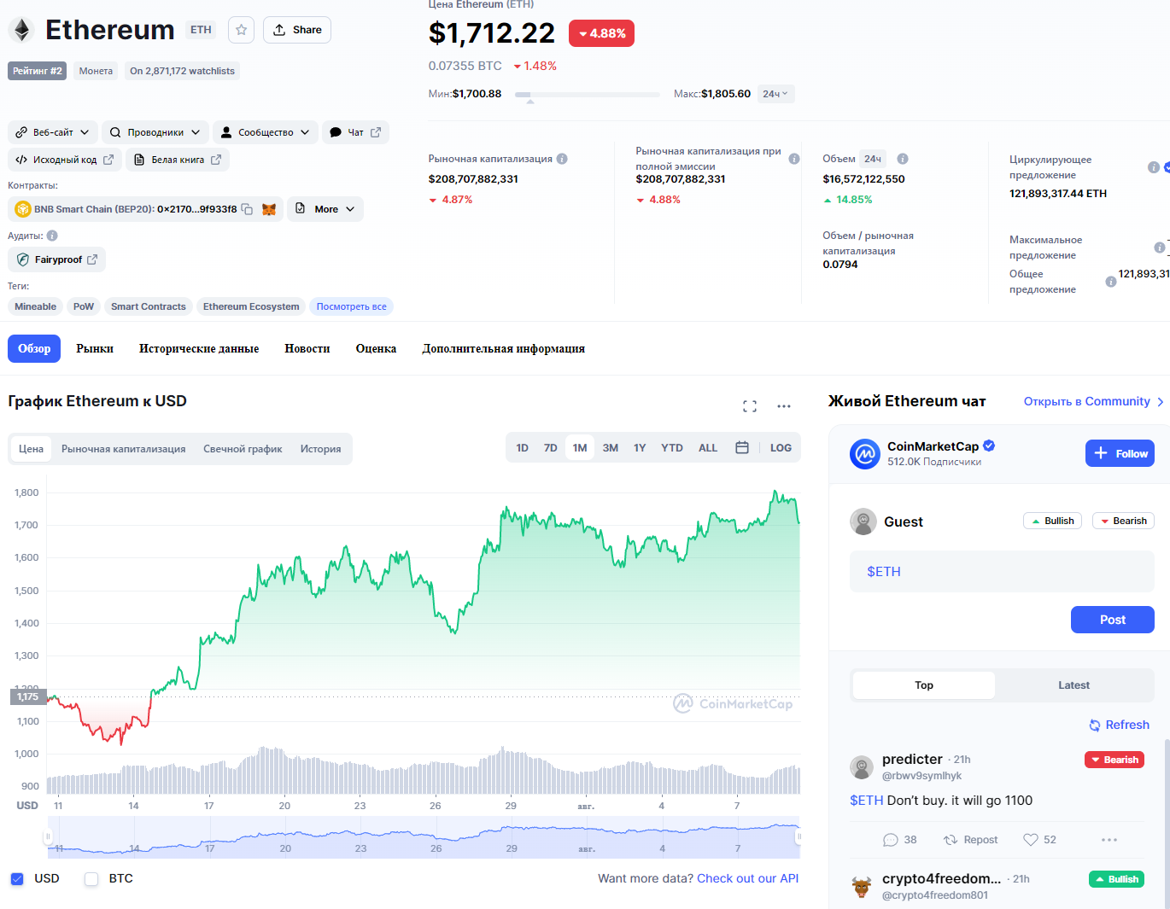
Task: Open Чат external link
Action: 355,132
